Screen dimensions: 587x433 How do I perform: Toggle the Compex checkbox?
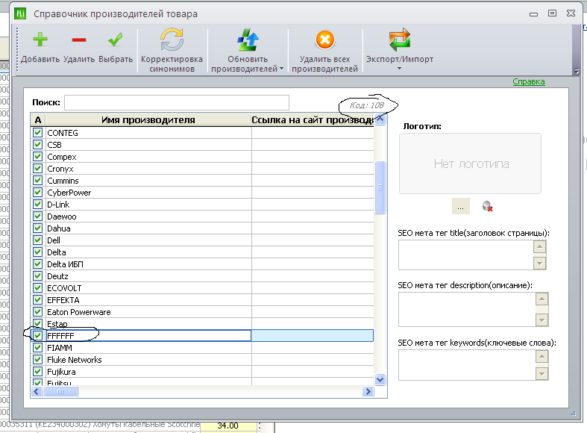(x=37, y=157)
